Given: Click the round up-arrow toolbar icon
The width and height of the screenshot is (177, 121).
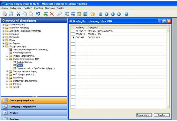Looking at the screenshot, I should tap(126, 14).
